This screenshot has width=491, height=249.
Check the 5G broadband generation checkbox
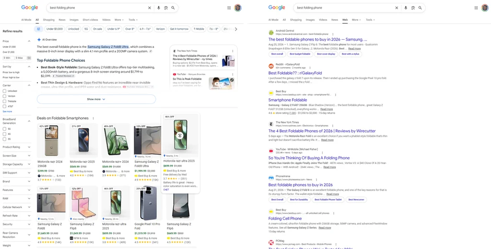coord(4,128)
